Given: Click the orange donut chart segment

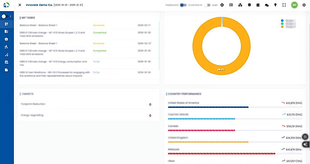Looking at the screenshot, I should (x=221, y=70).
